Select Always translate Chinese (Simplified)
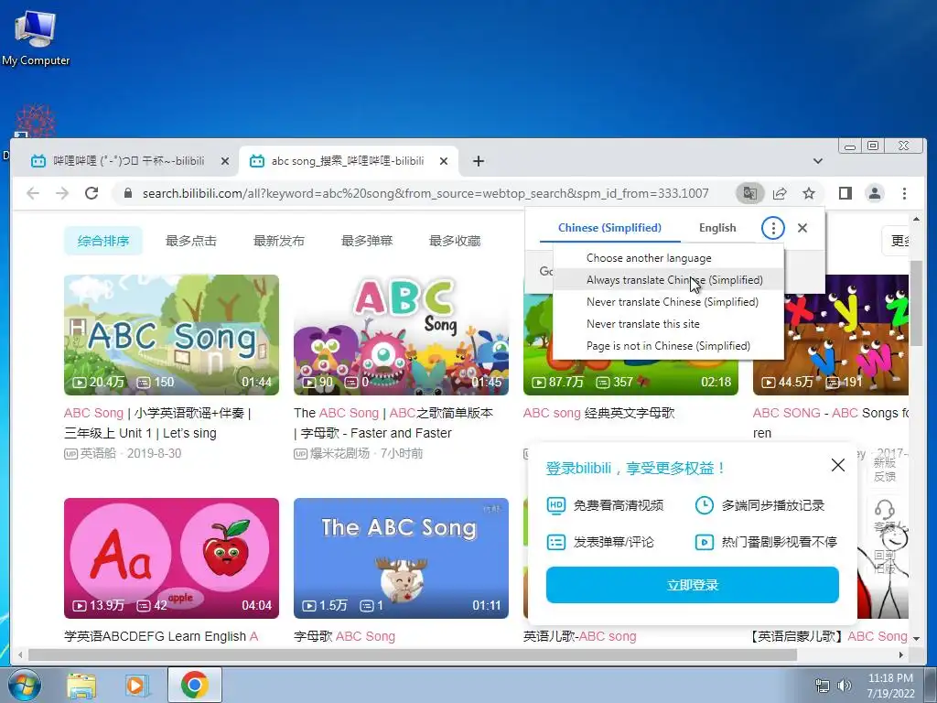This screenshot has height=703, width=937. click(668, 280)
